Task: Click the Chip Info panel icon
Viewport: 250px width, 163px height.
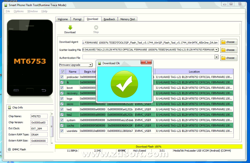Action: point(10,107)
